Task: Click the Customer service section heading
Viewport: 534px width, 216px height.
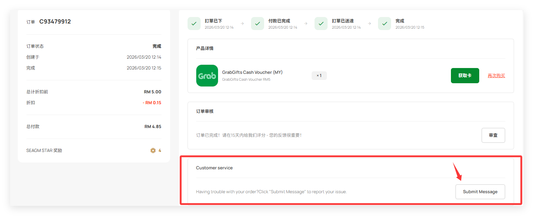Action: click(214, 168)
